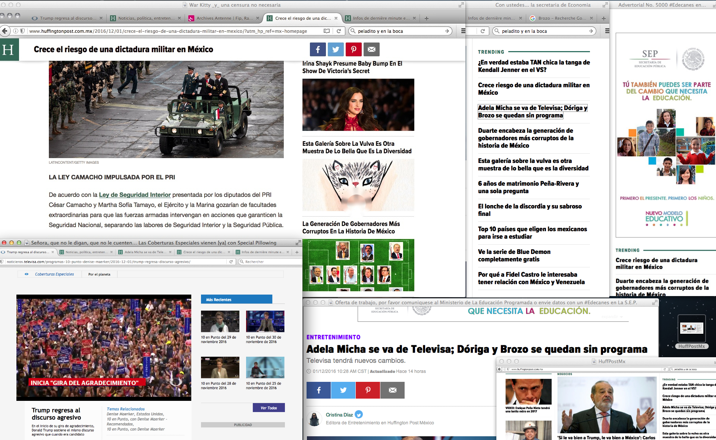
Task: Go back with the browser back arrow
Action: (5, 31)
